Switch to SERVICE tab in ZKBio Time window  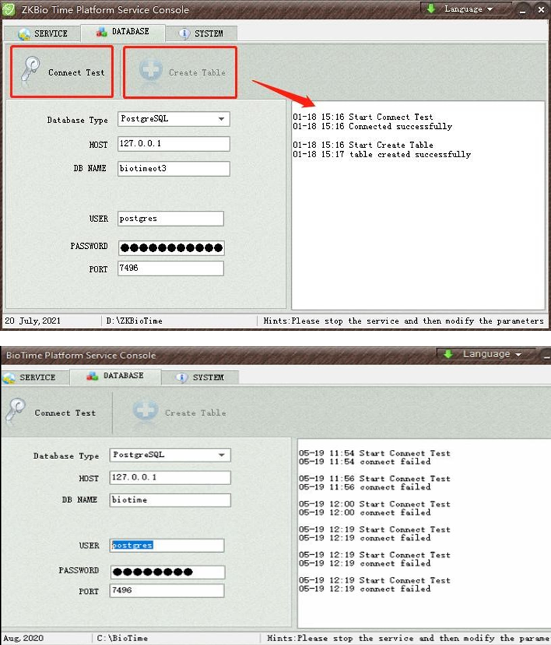pyautogui.click(x=43, y=33)
